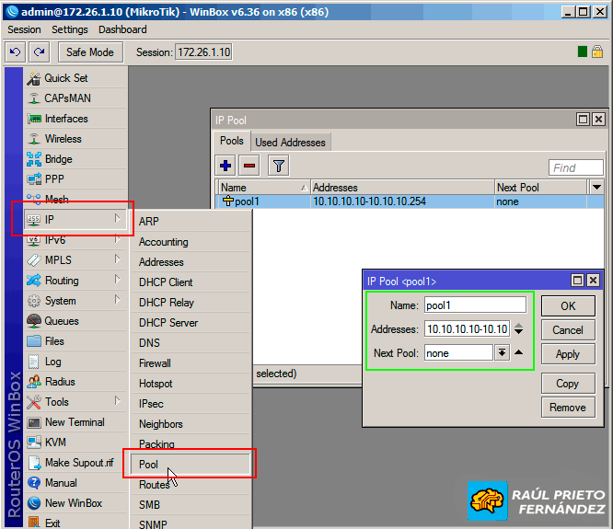Open Quick Set in sidebar
The image size is (613, 529).
(65, 78)
